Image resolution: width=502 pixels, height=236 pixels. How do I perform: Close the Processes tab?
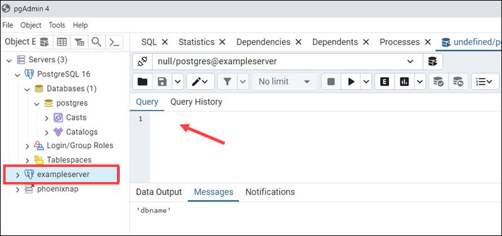pos(427,42)
